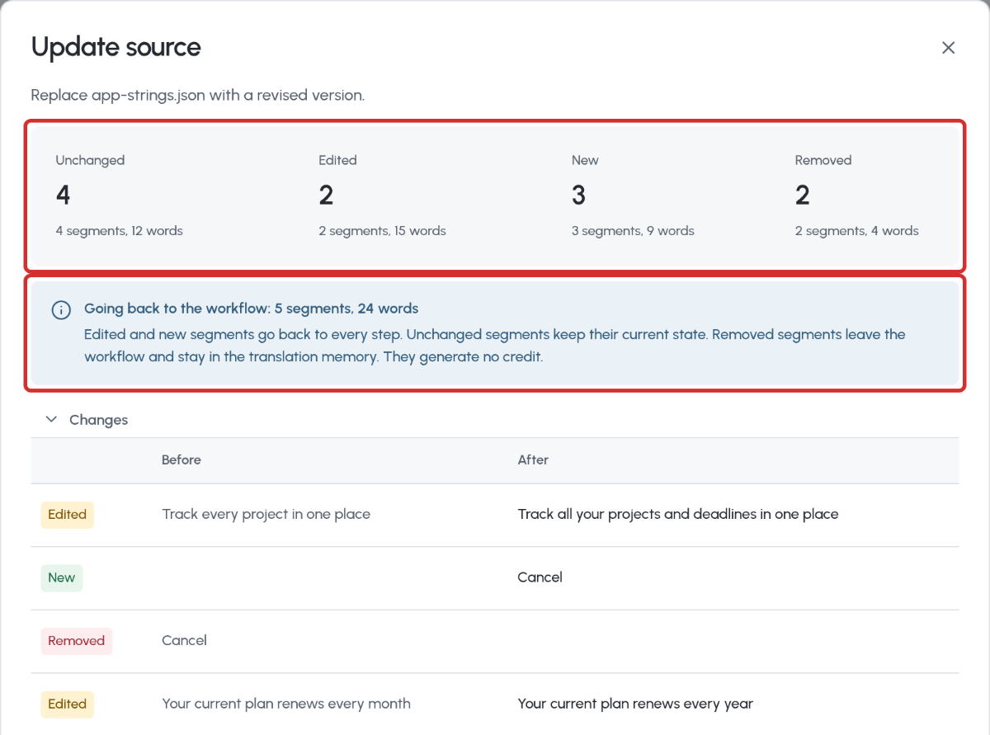Click 'Your current plan renews every year'

pos(635,704)
